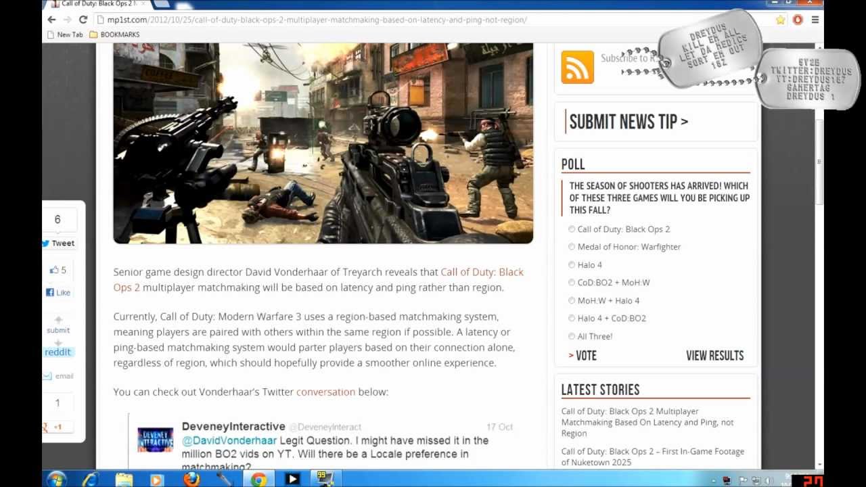The height and width of the screenshot is (487, 866).
Task: Open Internet Explorer from the taskbar
Action: coord(90,479)
